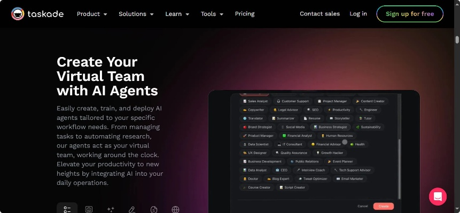Screen dimensions: 460x213
Task: Open the Contact sales link
Action: tap(320, 14)
